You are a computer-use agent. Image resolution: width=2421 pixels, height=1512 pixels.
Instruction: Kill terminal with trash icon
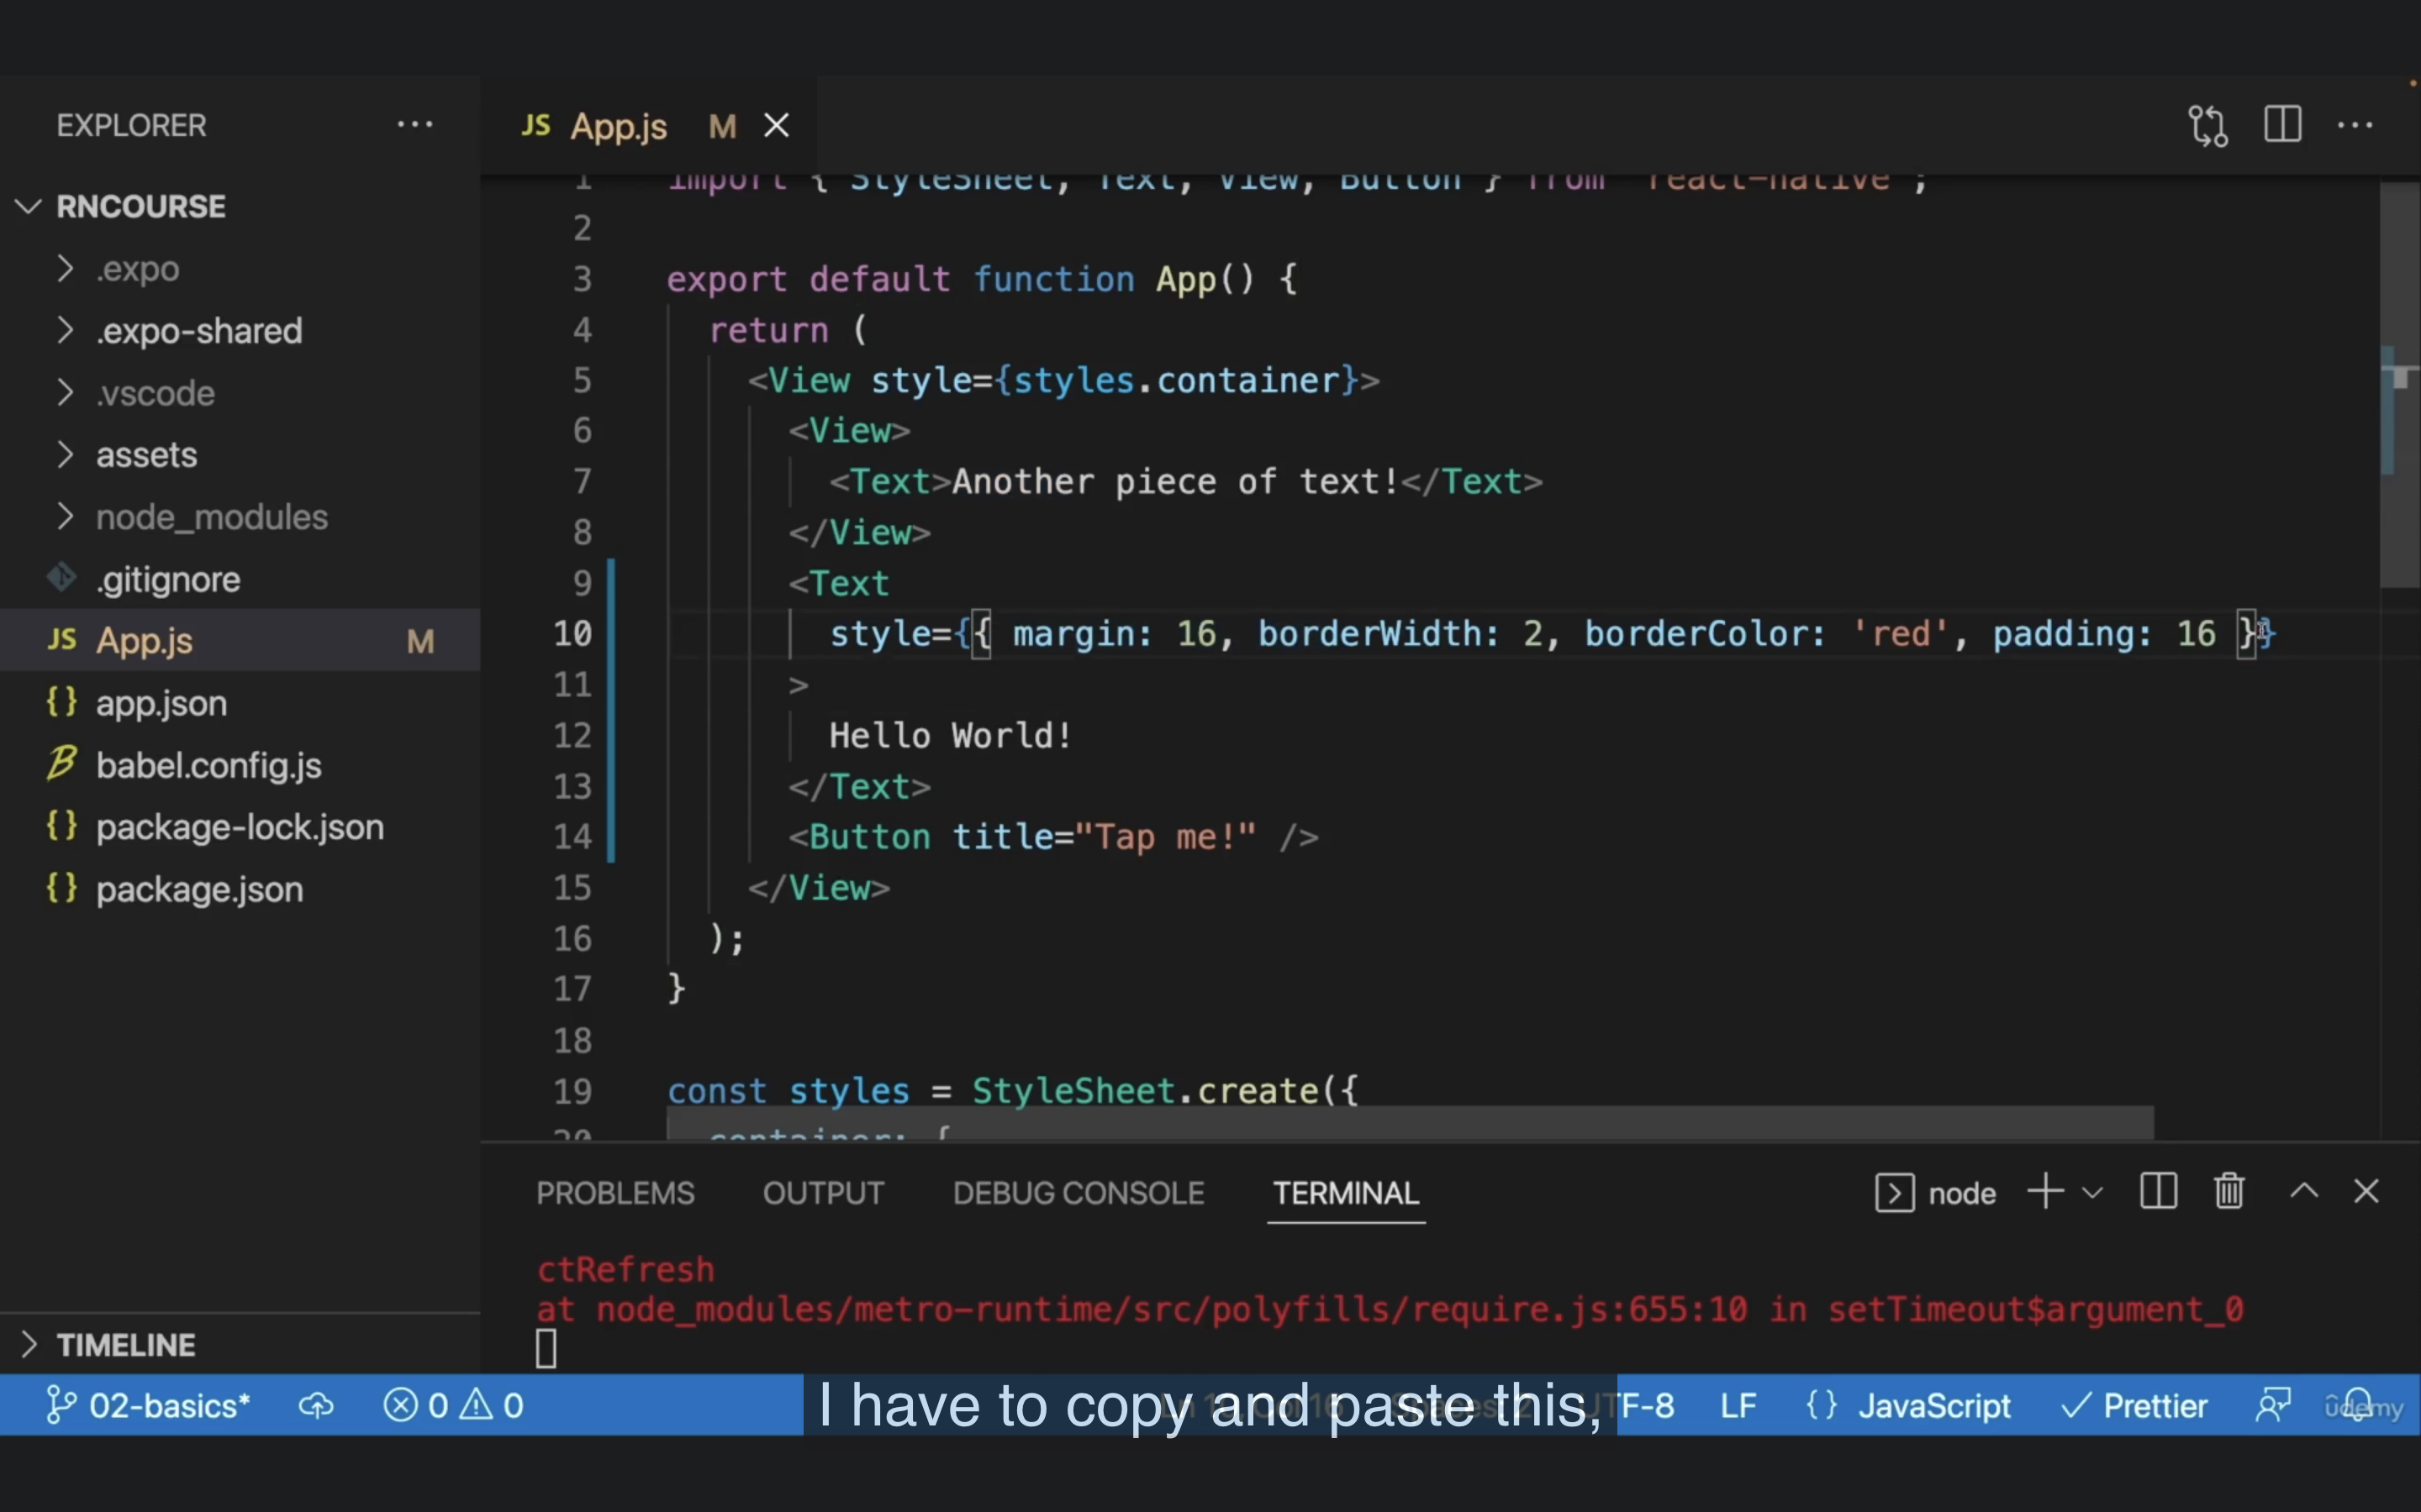[x=2229, y=1192]
